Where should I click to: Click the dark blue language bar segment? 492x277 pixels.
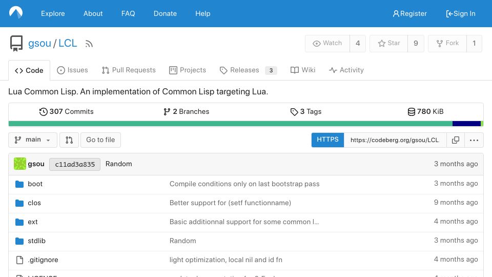(x=466, y=124)
